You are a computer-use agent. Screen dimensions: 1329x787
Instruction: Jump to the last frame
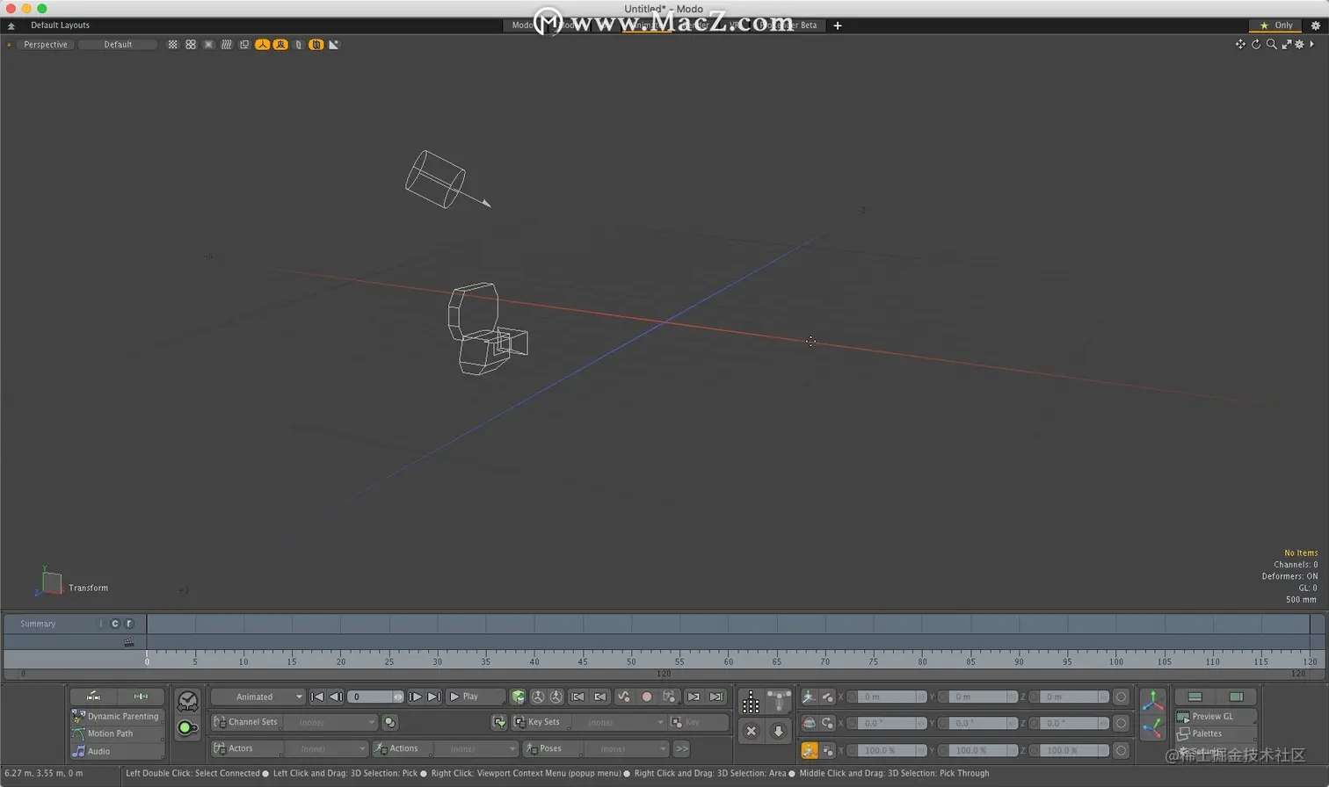[x=433, y=697]
